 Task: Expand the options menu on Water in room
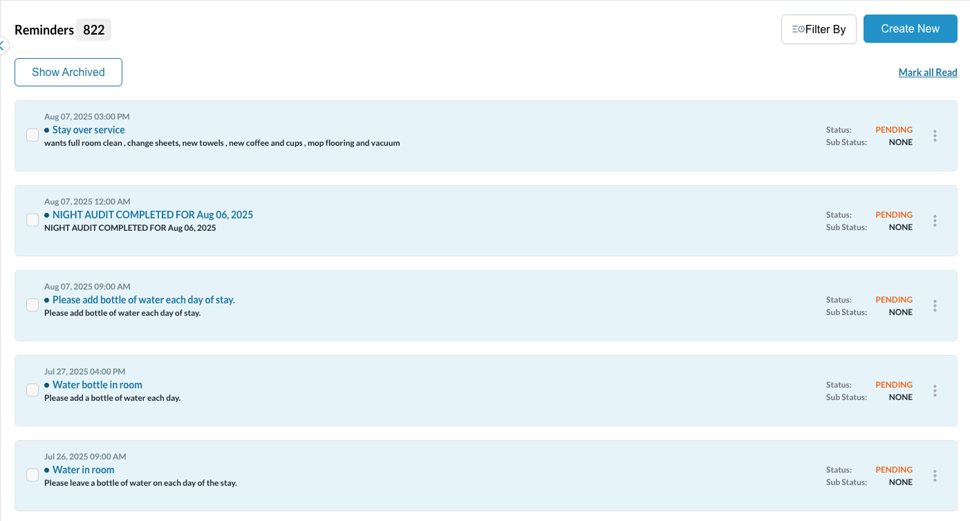935,475
